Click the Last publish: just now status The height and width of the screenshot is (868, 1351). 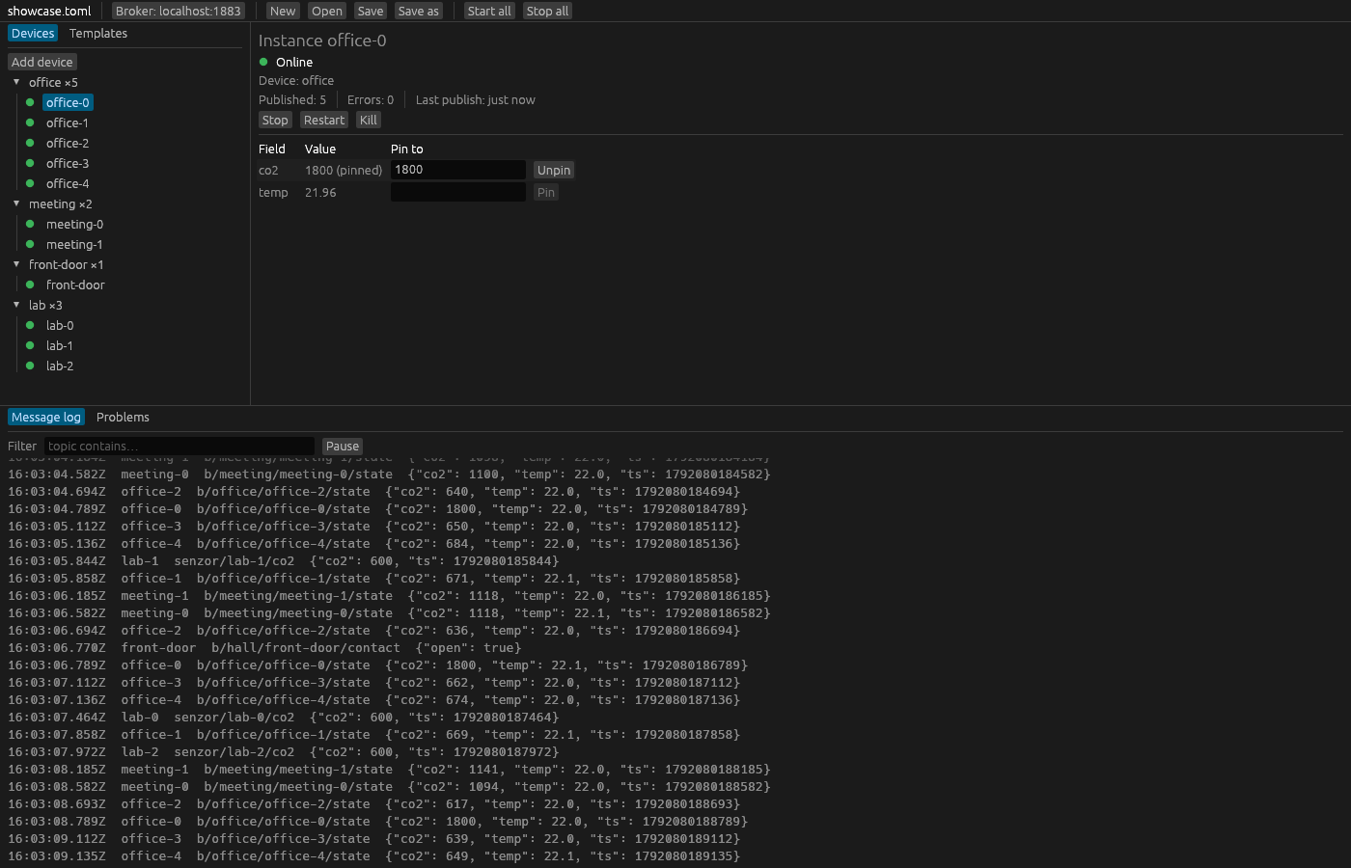[475, 99]
